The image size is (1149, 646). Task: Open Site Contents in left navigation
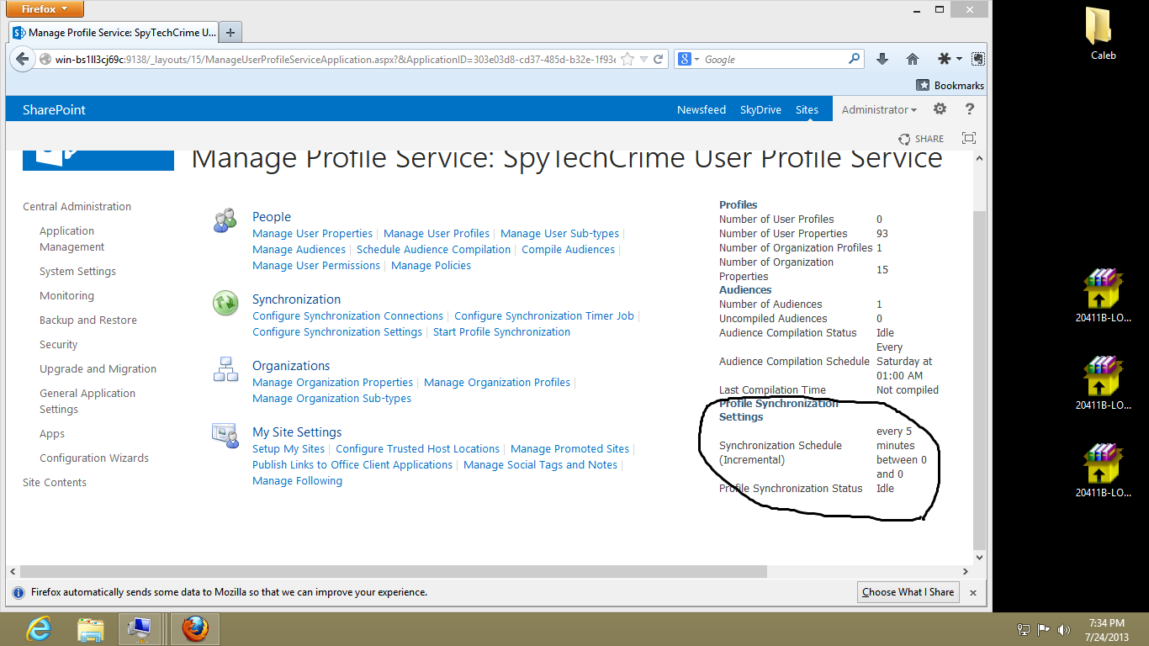(x=55, y=482)
